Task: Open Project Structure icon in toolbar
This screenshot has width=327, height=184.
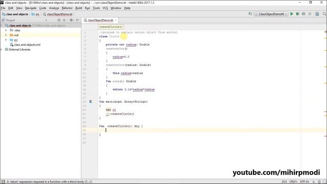Action: click(317, 14)
